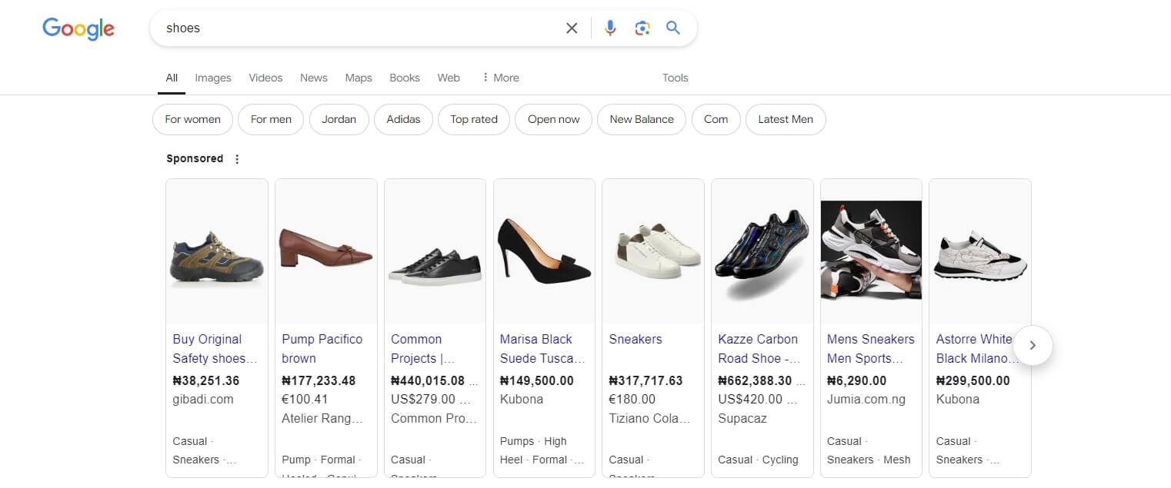Enable the Top rated filter

click(473, 119)
